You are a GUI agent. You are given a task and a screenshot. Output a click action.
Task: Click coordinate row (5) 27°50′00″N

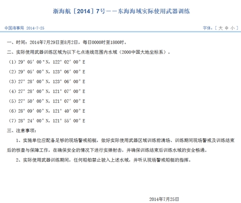(47, 101)
